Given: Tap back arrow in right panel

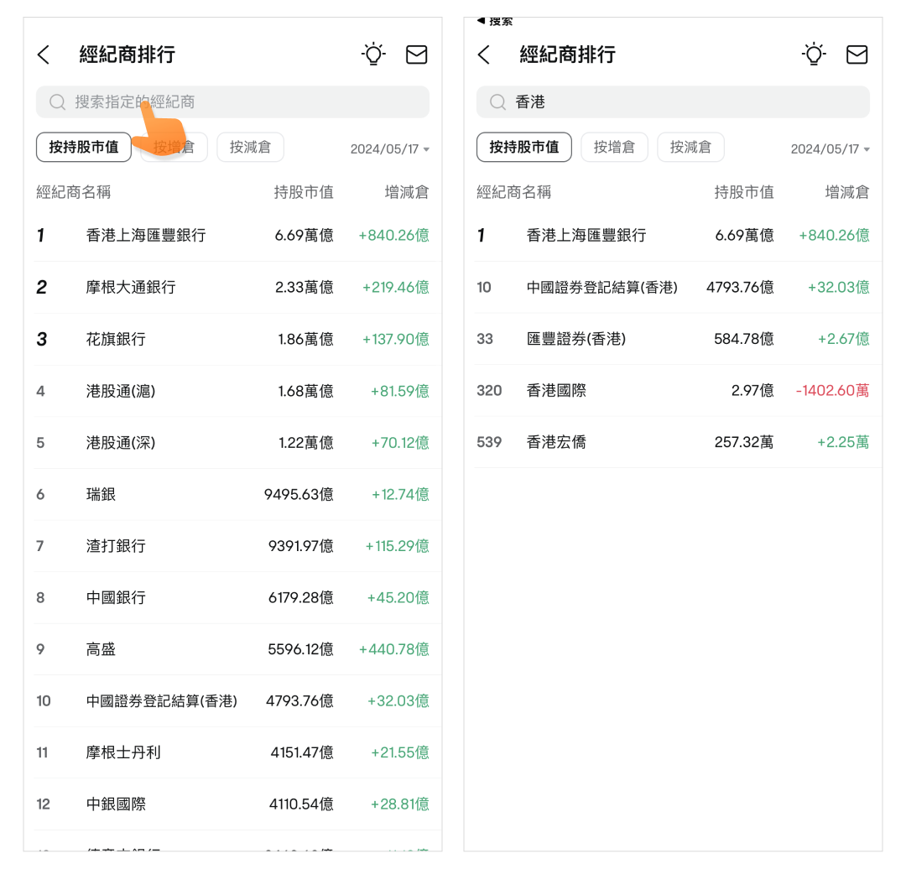Looking at the screenshot, I should point(484,55).
